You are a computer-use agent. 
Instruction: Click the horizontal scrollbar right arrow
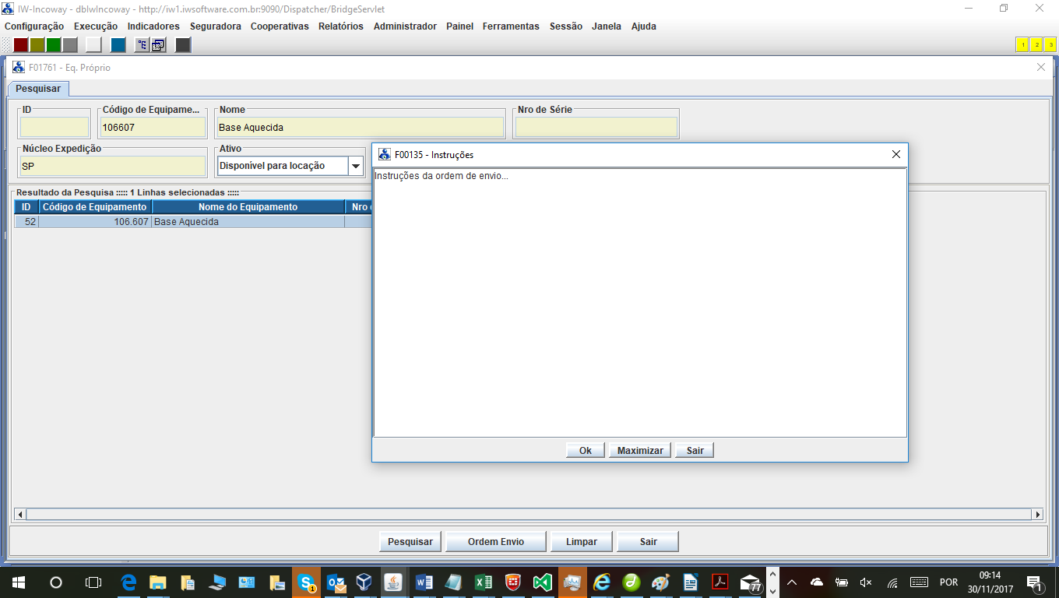(1036, 515)
